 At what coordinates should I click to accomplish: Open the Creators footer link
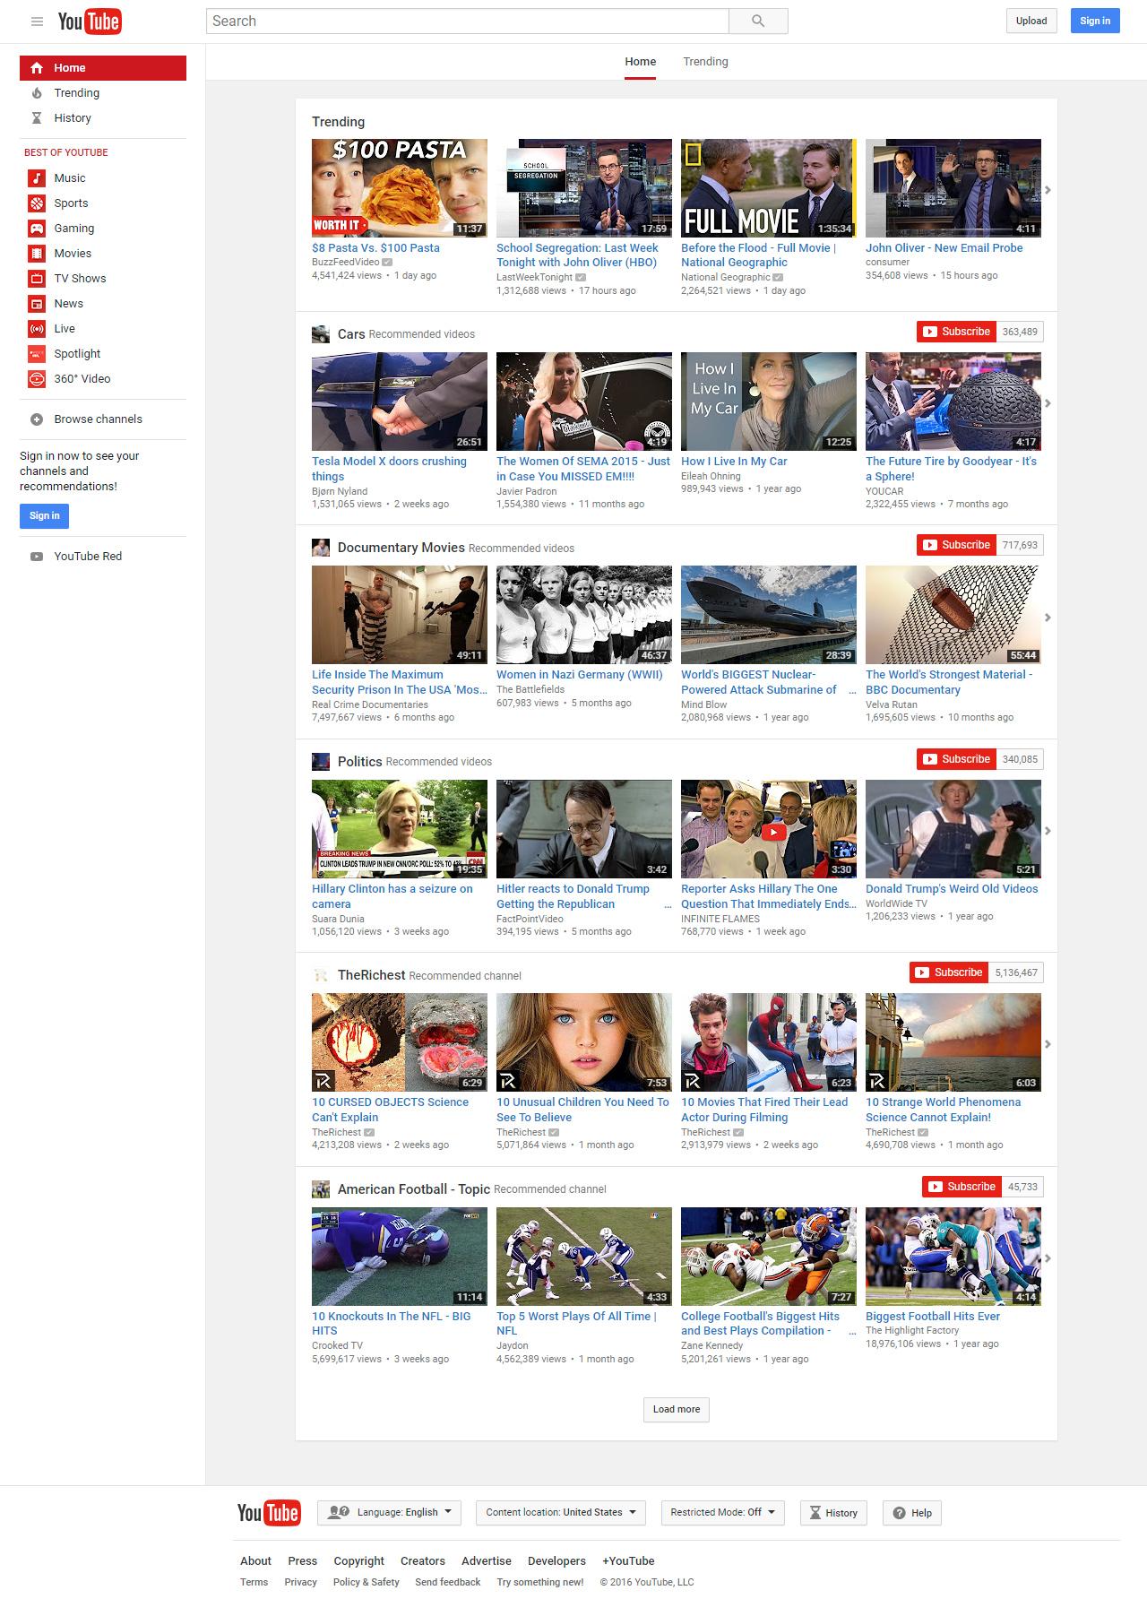point(422,1560)
